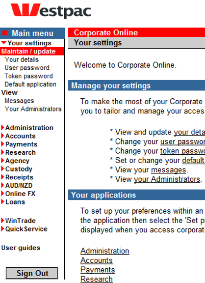Viewport: 205px width, 283px height.
Task: Expand the Online FX triangle
Action: point(2,194)
